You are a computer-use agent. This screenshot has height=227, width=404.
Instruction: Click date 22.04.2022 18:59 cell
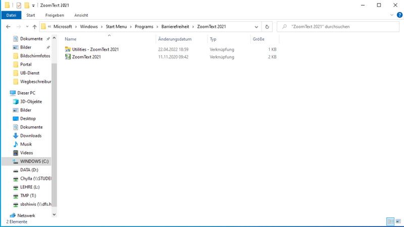click(173, 49)
